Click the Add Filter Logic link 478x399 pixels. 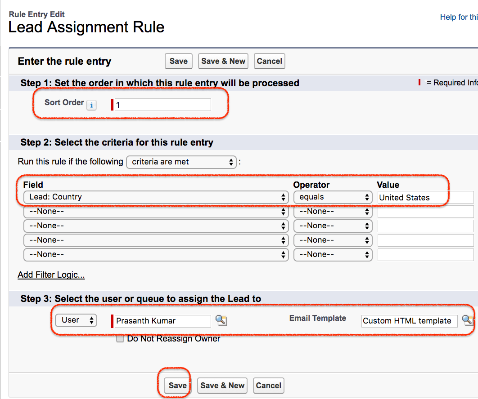(51, 275)
